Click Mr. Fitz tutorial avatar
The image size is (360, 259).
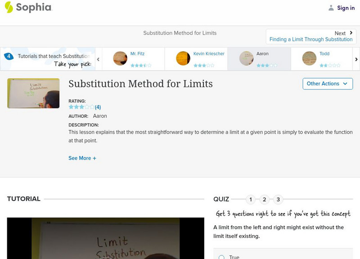pyautogui.click(x=120, y=58)
